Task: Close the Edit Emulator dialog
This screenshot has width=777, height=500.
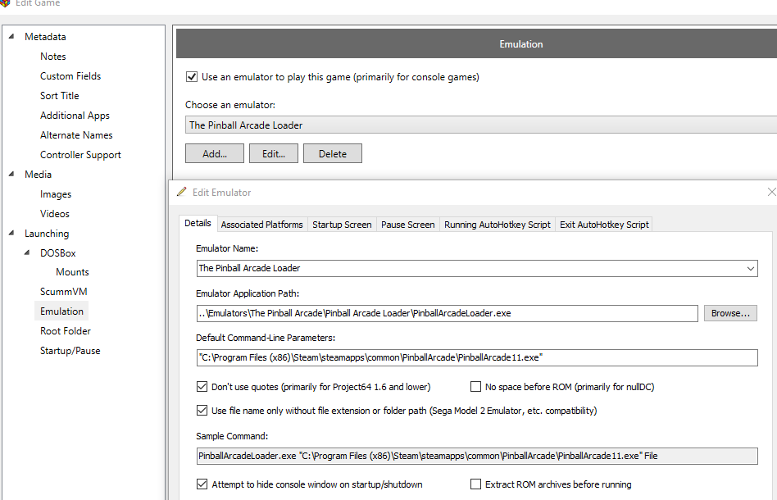Action: (x=771, y=192)
